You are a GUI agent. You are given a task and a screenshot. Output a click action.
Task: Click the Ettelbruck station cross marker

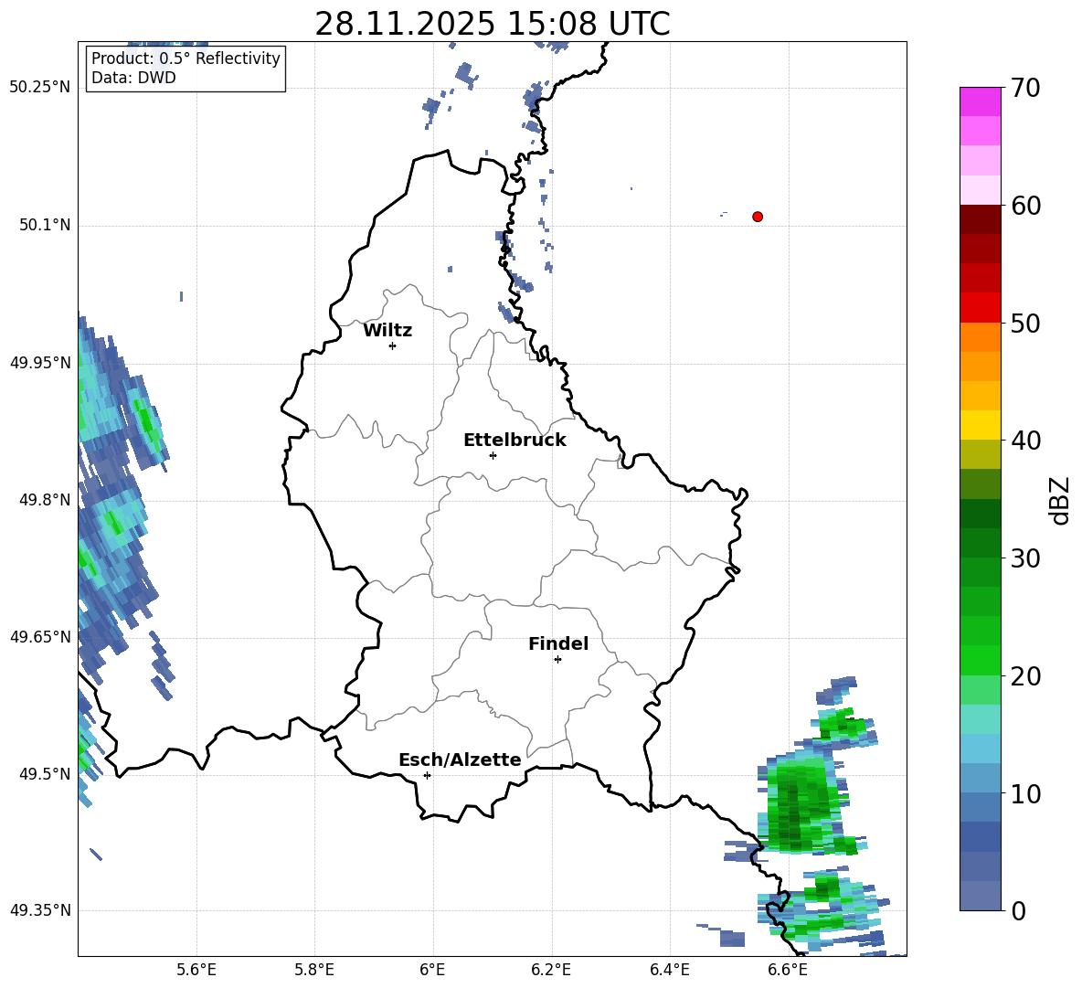[493, 455]
